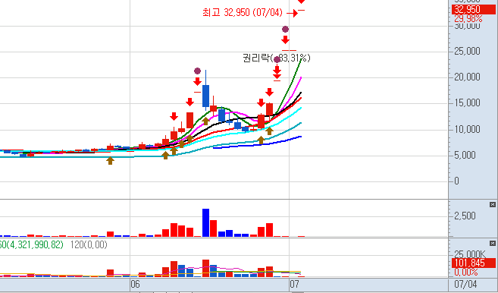This screenshot has width=498, height=293.
Task: Click the purple dot marker left of the tall blue candle
Action: tap(197, 71)
